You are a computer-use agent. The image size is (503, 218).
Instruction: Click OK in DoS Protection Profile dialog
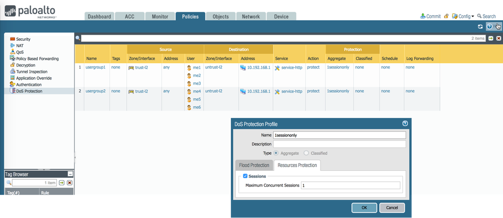tap(363, 207)
